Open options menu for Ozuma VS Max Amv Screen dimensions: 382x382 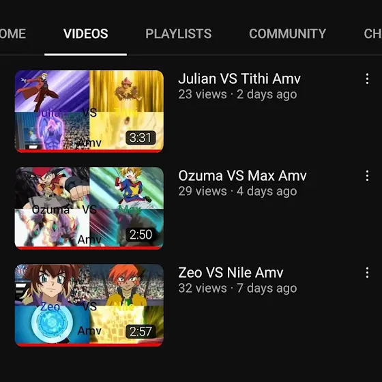click(367, 176)
